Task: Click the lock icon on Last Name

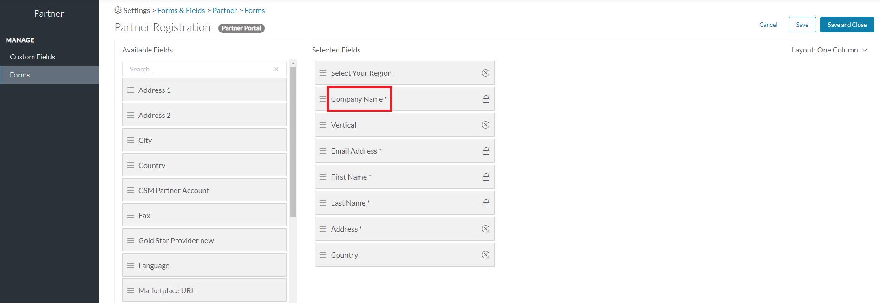Action: (486, 203)
